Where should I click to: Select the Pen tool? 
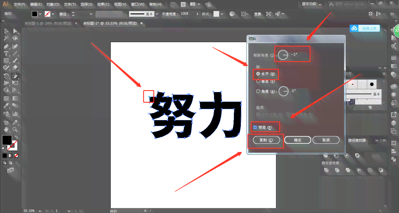click(x=6, y=46)
